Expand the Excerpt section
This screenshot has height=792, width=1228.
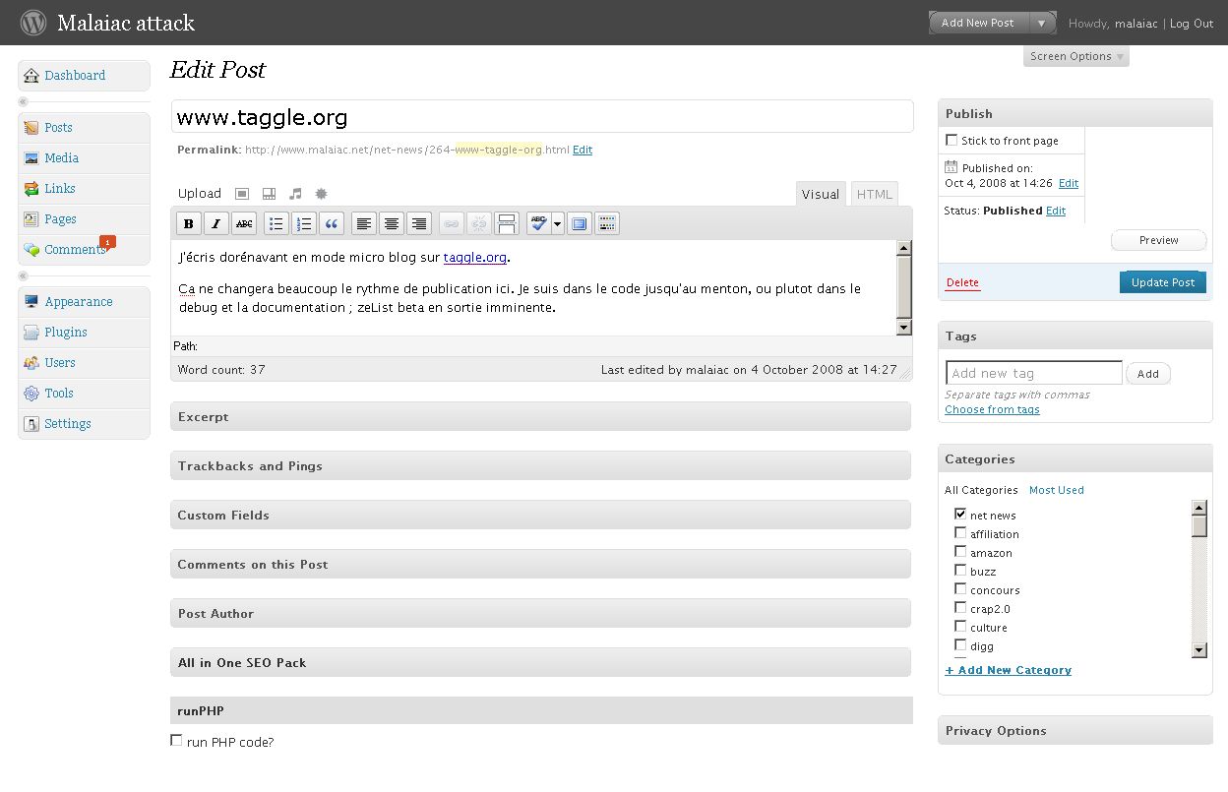[540, 416]
